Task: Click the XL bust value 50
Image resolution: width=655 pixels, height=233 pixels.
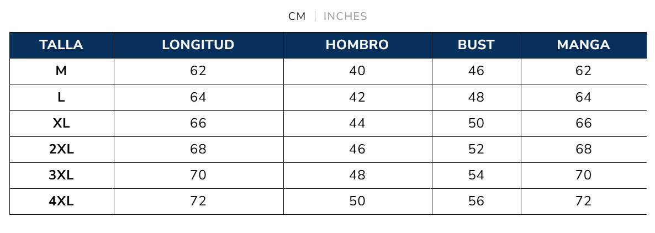Action: coord(476,123)
